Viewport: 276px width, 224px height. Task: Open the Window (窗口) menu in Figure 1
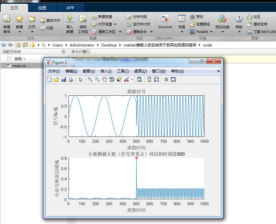159,71
